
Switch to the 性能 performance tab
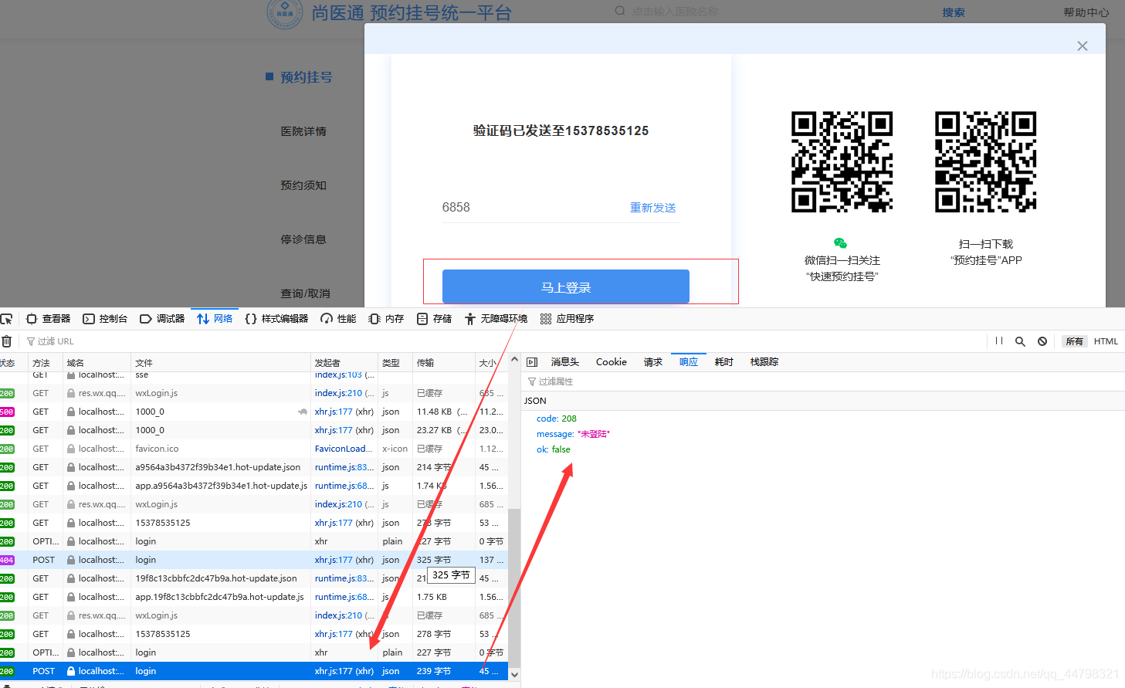338,319
